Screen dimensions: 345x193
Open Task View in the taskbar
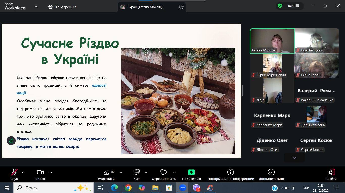click(100, 188)
